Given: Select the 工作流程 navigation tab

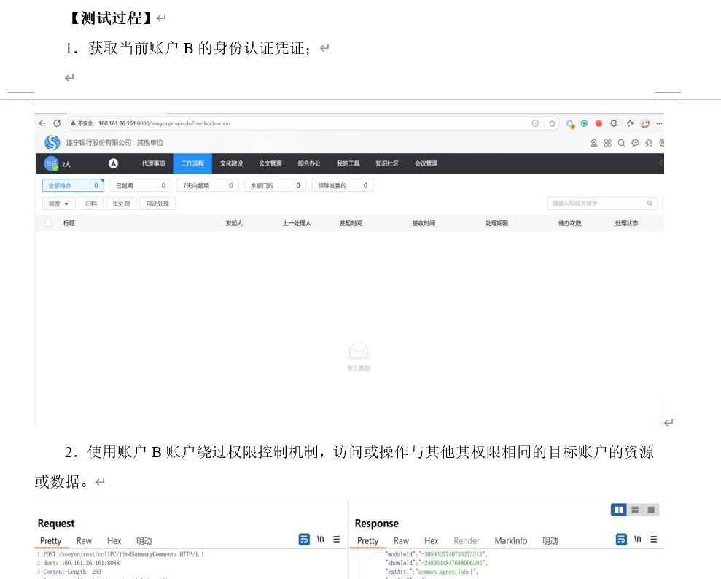Looking at the screenshot, I should tap(192, 163).
